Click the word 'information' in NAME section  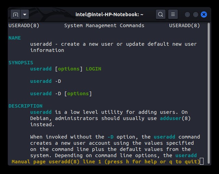click(47, 50)
